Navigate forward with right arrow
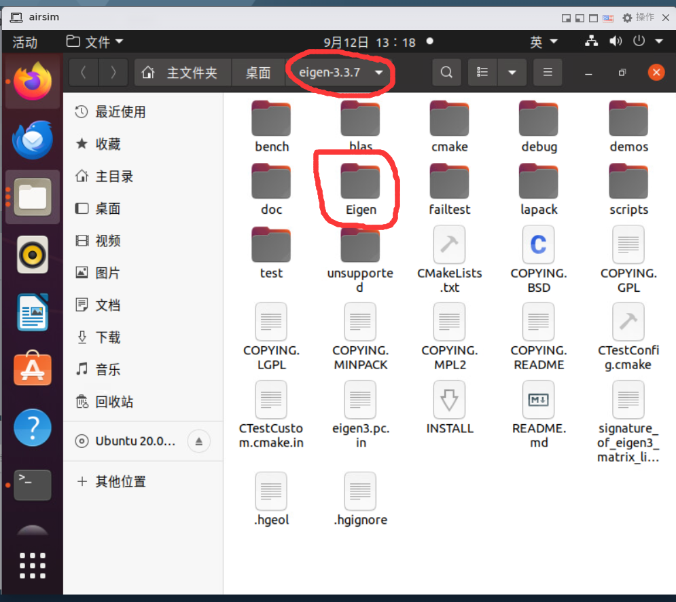The image size is (676, 602). [113, 73]
